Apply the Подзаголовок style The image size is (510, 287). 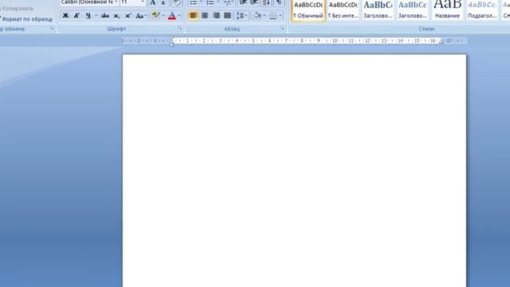point(482,10)
